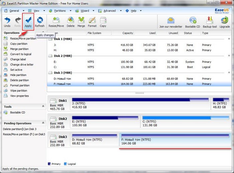234x173 pixels.
Task: Open the View menu
Action: [36, 11]
